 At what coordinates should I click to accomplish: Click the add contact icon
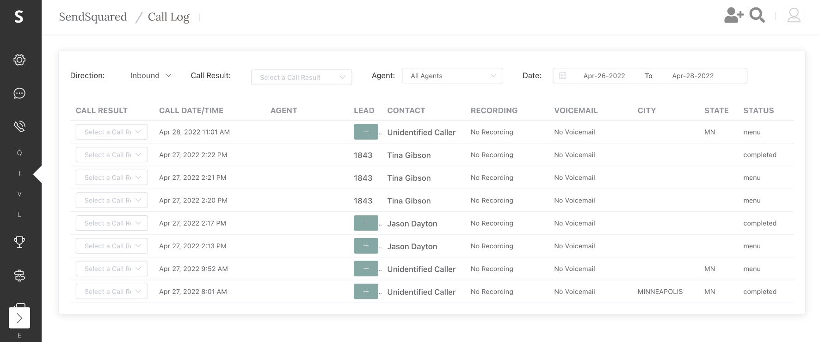(x=733, y=15)
